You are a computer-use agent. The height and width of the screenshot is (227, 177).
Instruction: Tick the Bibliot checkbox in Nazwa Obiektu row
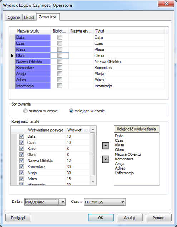pyautogui.click(x=59, y=62)
